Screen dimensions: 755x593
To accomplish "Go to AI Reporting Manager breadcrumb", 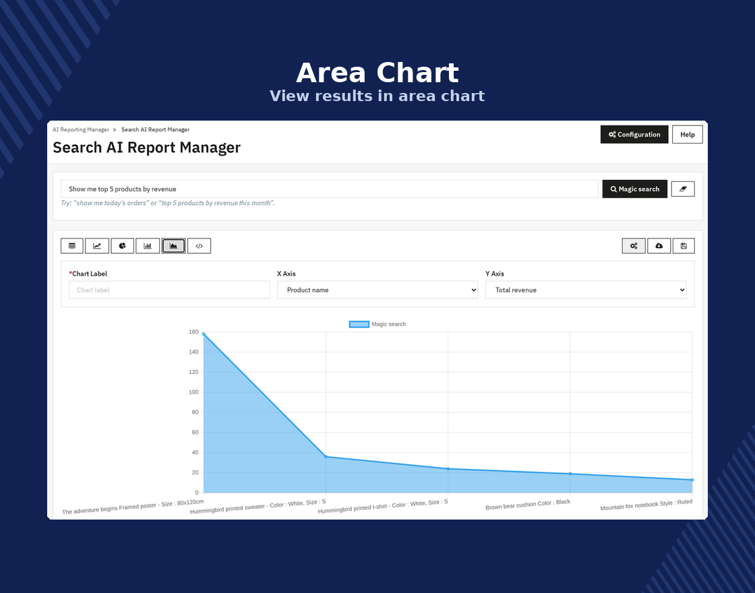I will pyautogui.click(x=81, y=129).
